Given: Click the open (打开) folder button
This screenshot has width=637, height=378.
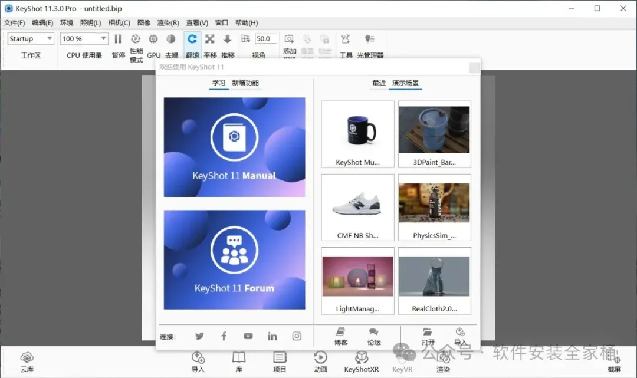Looking at the screenshot, I should click(x=428, y=337).
